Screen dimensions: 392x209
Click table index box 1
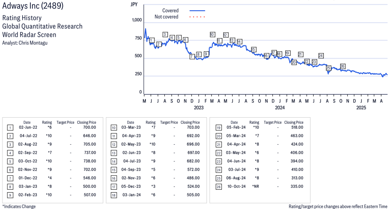click(10, 128)
